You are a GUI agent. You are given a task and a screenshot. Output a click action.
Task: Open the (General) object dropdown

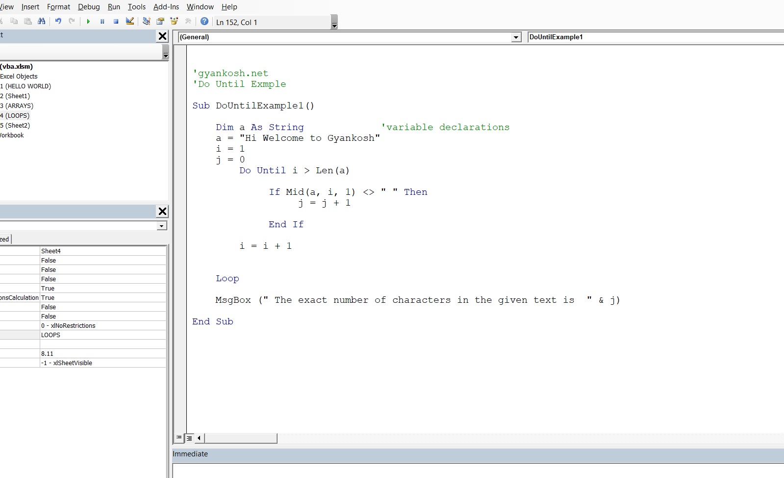[516, 37]
